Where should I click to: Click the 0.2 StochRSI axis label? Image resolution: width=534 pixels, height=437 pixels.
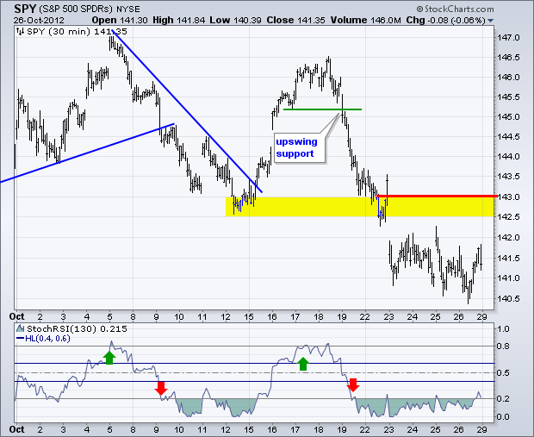(503, 398)
